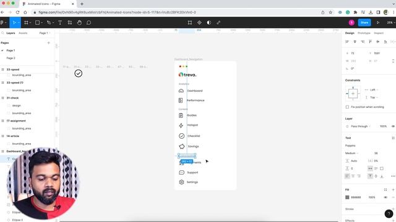Select the Layers tab
This screenshot has width=396, height=222.
(x=11, y=33)
